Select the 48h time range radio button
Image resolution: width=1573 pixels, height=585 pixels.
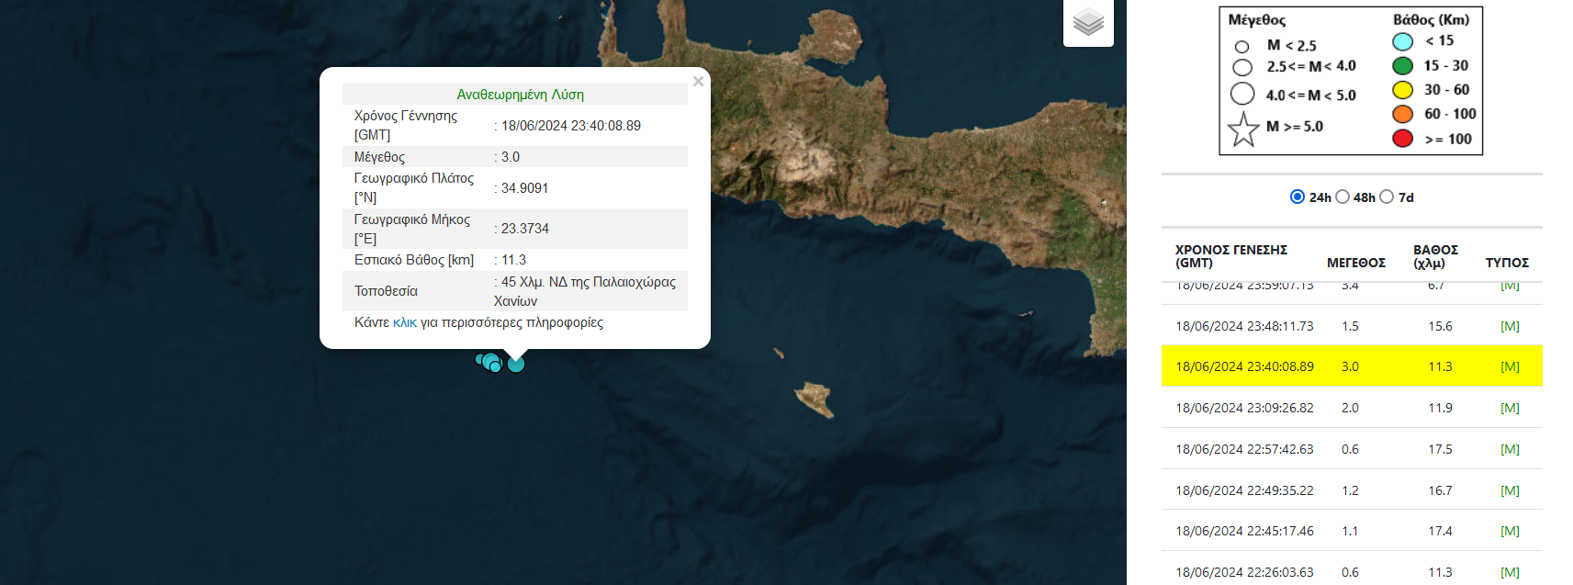1343,197
